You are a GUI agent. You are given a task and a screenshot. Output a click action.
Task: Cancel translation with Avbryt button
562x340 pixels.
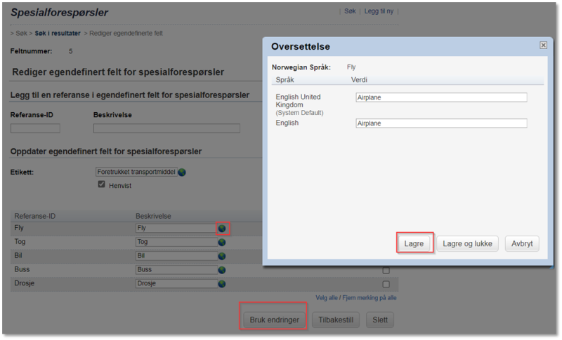click(522, 244)
